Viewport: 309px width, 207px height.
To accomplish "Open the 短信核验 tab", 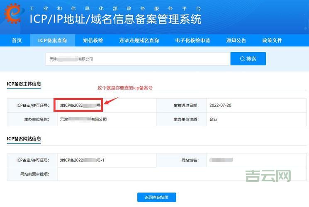I will [x=93, y=40].
